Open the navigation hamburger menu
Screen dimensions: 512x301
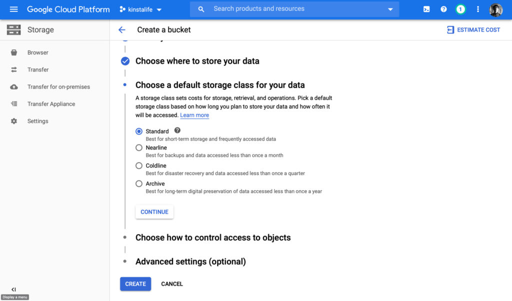[x=13, y=9]
